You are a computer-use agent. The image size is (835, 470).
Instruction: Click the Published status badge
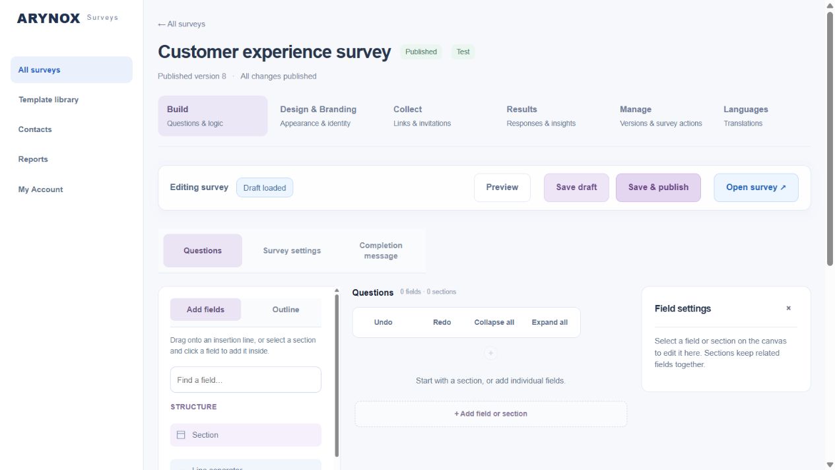(421, 51)
